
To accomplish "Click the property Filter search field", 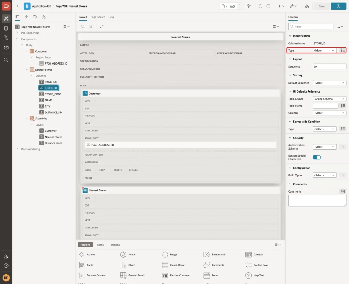I will (311, 27).
